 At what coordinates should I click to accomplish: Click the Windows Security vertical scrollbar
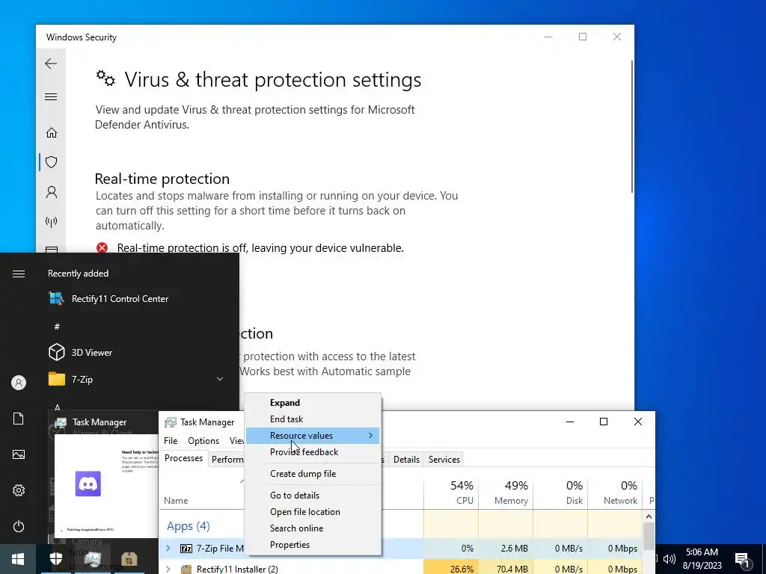(x=631, y=126)
